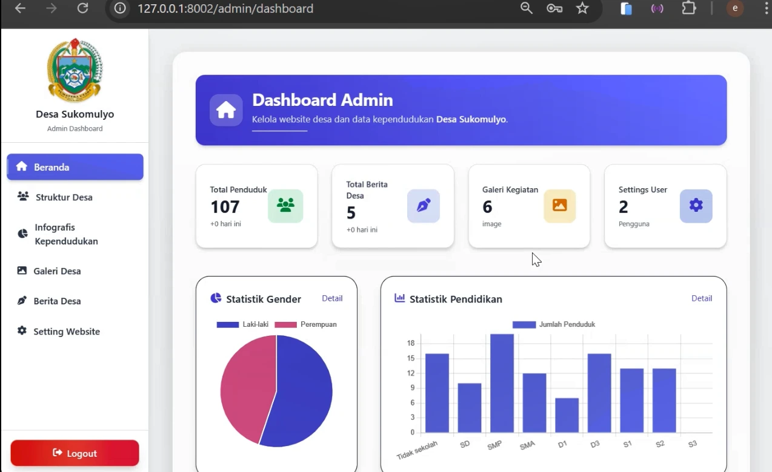Select Setting Website in the sidebar

[67, 331]
